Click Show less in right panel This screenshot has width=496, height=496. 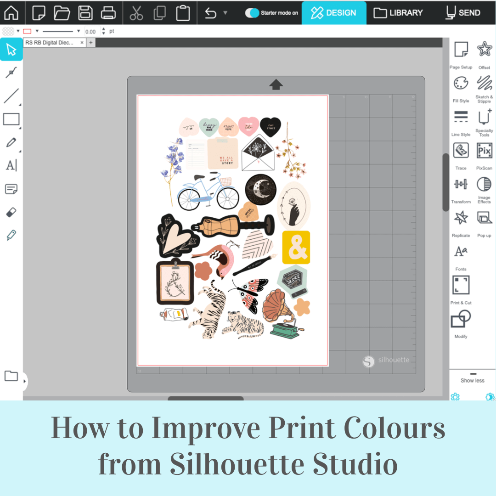[473, 380]
